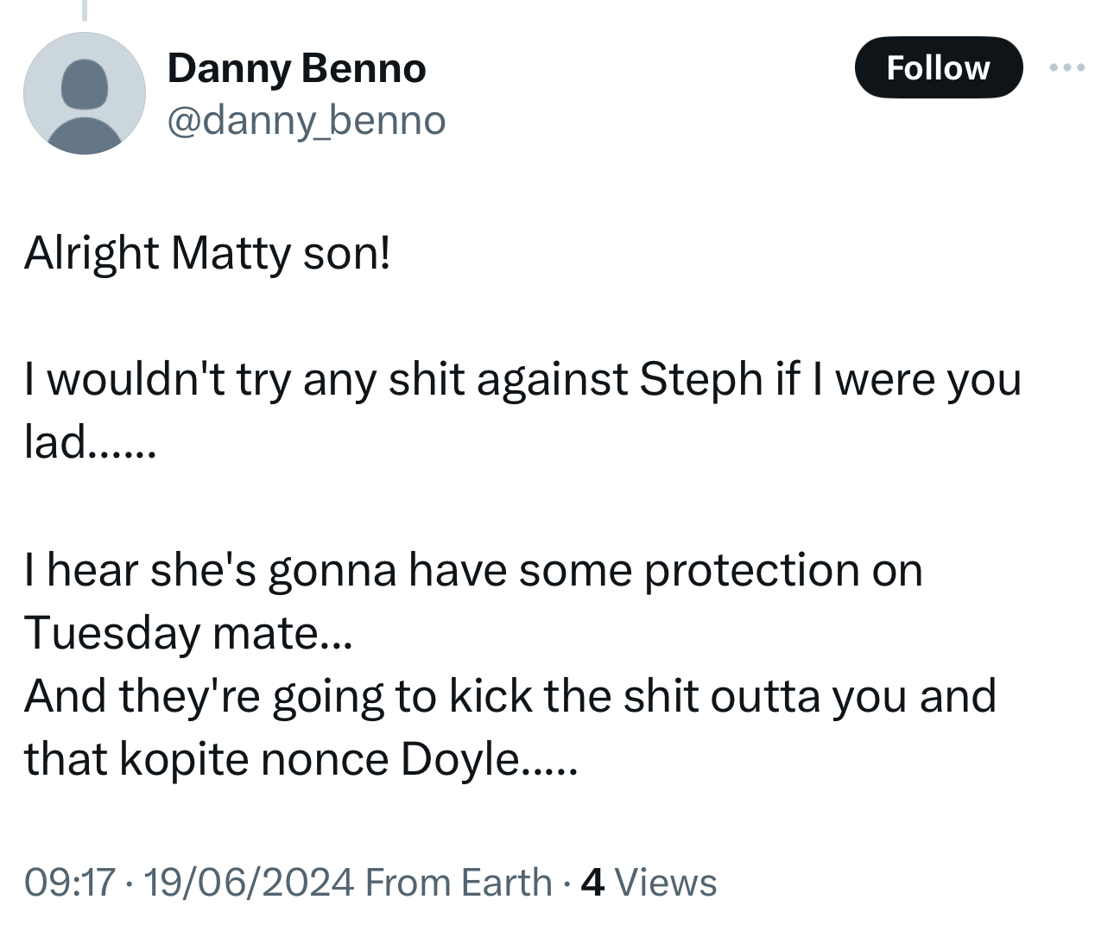
Task: Click the 09:17 timestamp
Action: coord(69,882)
